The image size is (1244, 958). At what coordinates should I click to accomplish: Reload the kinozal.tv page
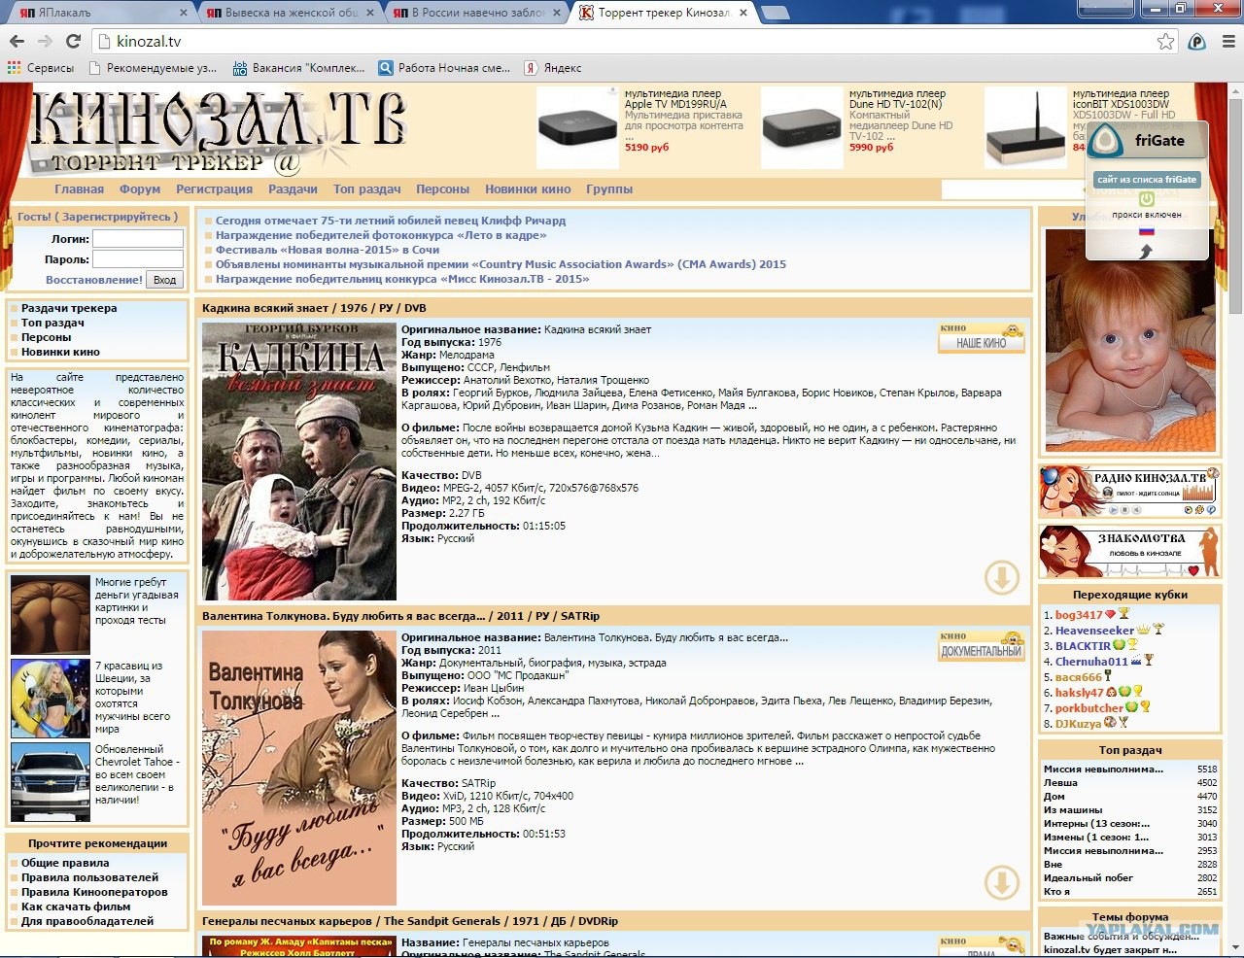tap(73, 42)
